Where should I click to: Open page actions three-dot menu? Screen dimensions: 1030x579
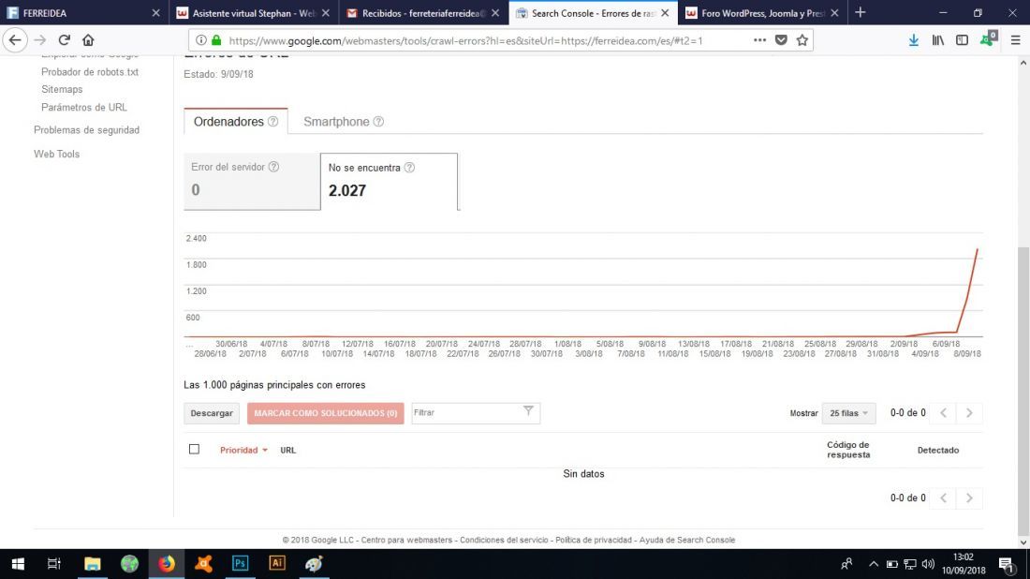[x=759, y=40]
